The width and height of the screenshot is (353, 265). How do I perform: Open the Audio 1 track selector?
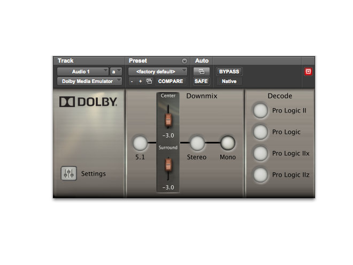coord(83,72)
